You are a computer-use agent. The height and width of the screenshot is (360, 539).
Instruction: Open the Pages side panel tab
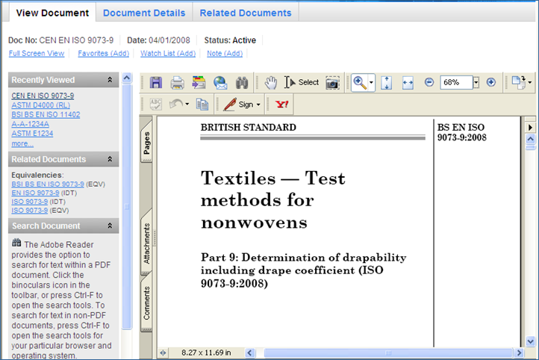click(x=147, y=147)
